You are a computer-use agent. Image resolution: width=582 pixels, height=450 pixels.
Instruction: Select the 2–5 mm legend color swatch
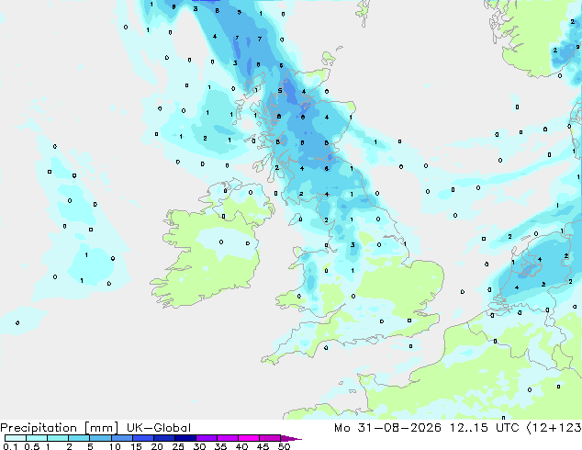[79, 438]
